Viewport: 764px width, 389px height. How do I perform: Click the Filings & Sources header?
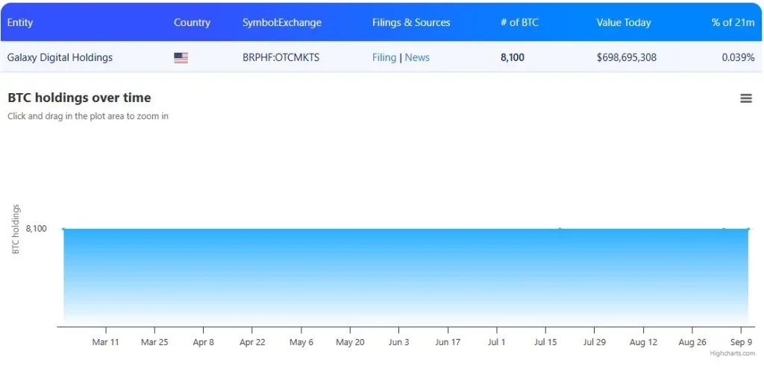(411, 22)
